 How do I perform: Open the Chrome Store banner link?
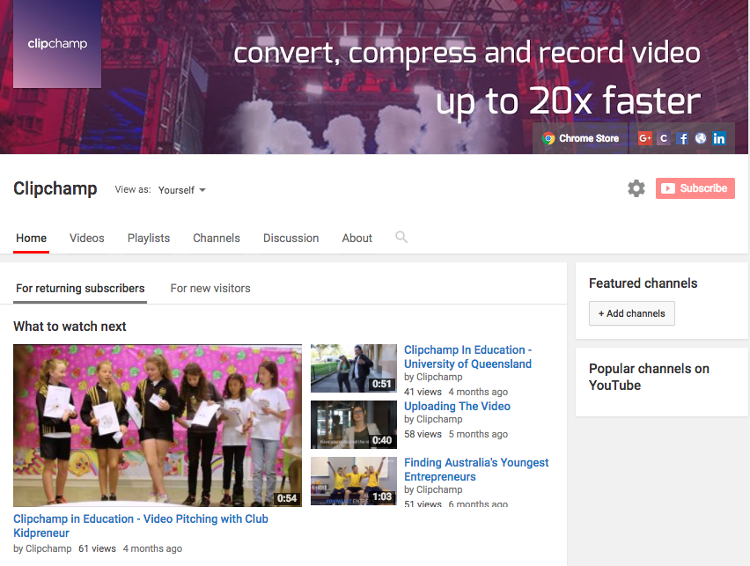(580, 138)
